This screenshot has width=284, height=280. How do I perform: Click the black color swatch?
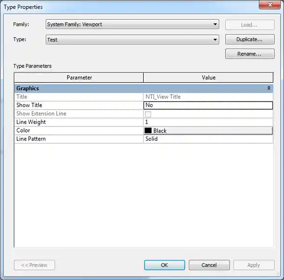coord(148,131)
